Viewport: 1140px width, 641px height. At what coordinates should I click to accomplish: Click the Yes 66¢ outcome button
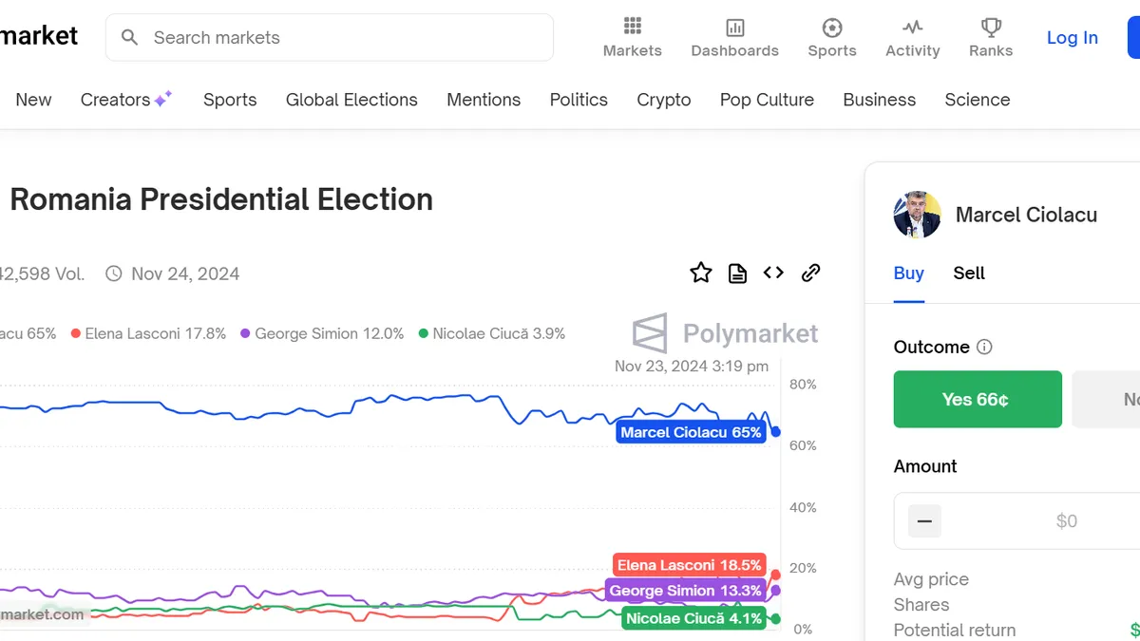(x=978, y=400)
